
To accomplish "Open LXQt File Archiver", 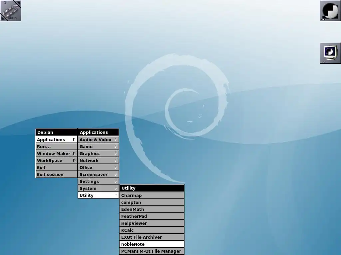I will click(152, 237).
